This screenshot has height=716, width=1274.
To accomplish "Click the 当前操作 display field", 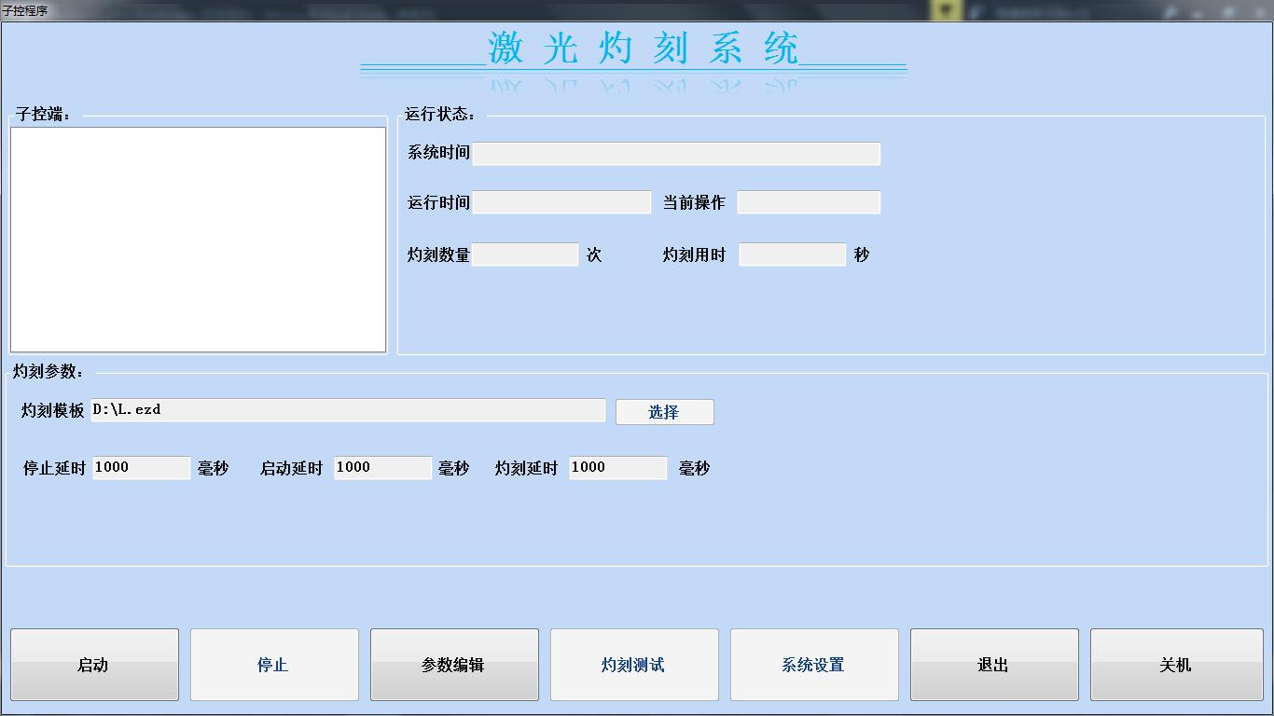I will pos(809,202).
